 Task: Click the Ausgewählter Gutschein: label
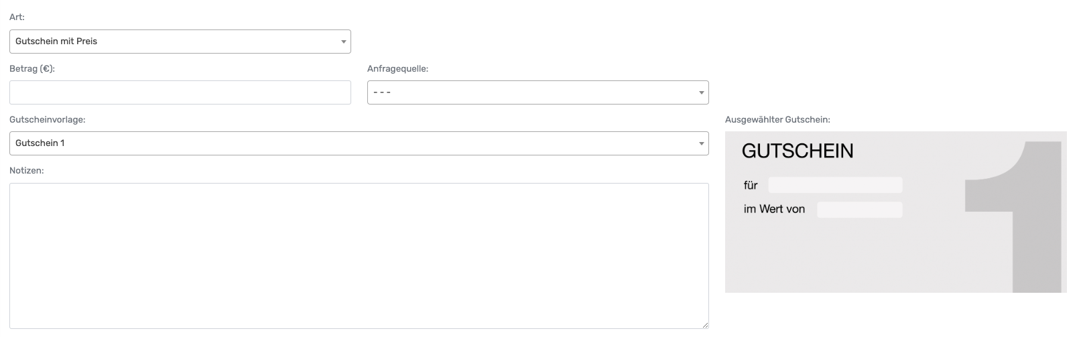point(777,119)
